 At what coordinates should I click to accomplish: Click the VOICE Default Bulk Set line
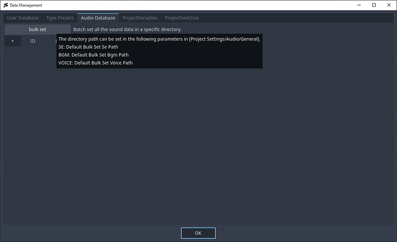[96, 63]
